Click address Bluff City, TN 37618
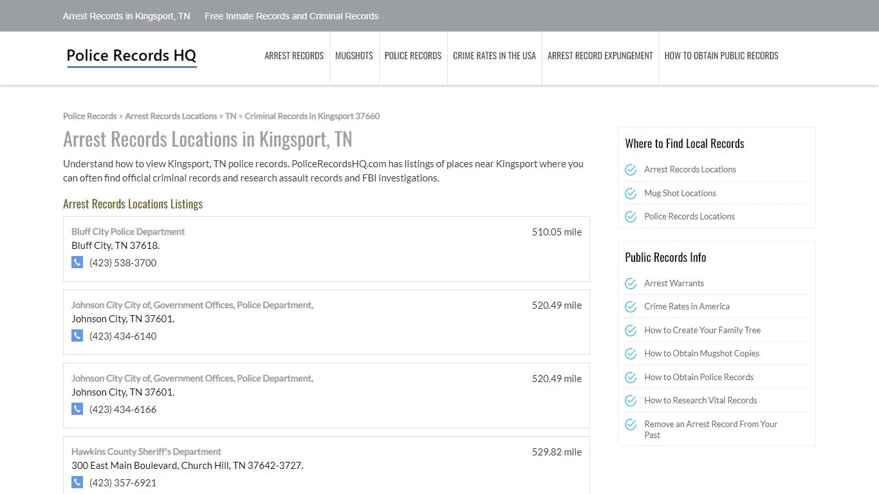 [x=116, y=245]
